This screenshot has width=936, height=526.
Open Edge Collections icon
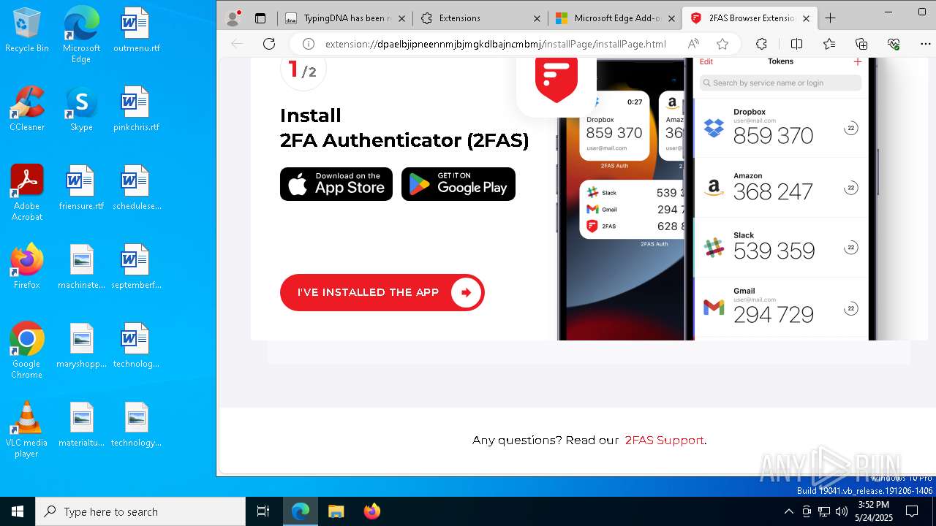click(861, 44)
